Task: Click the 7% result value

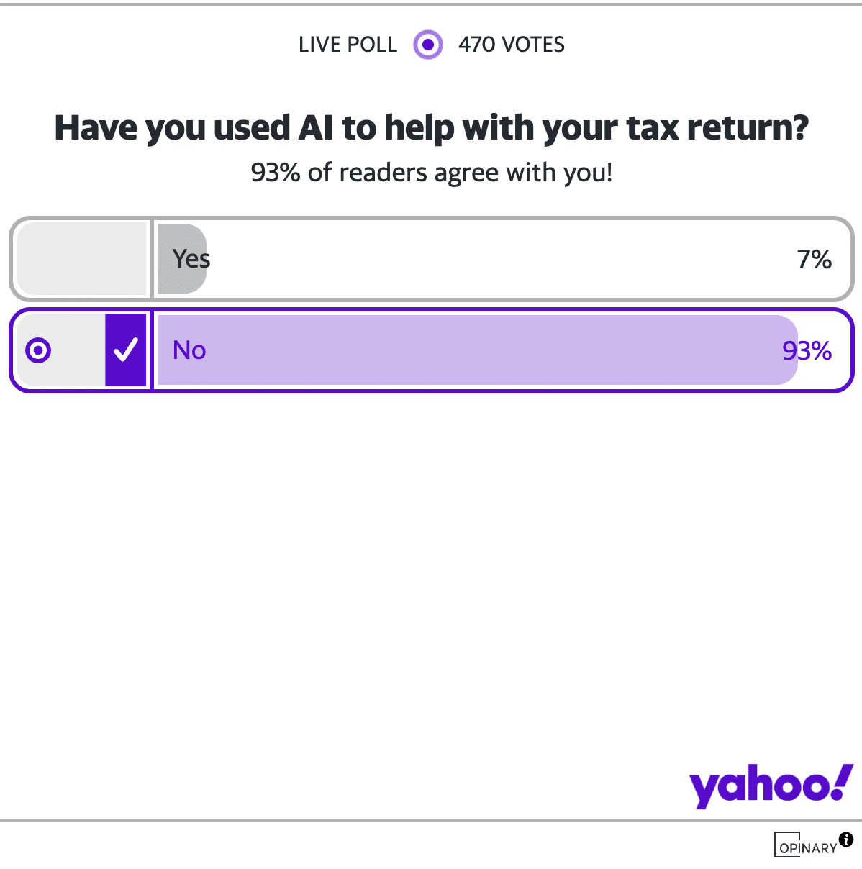Action: pos(814,259)
